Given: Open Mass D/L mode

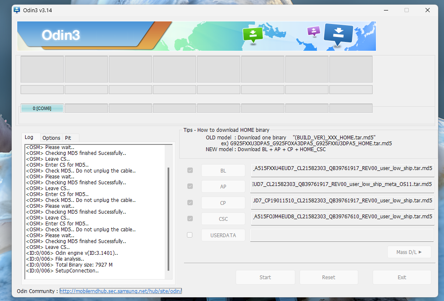Looking at the screenshot, I should (x=409, y=252).
